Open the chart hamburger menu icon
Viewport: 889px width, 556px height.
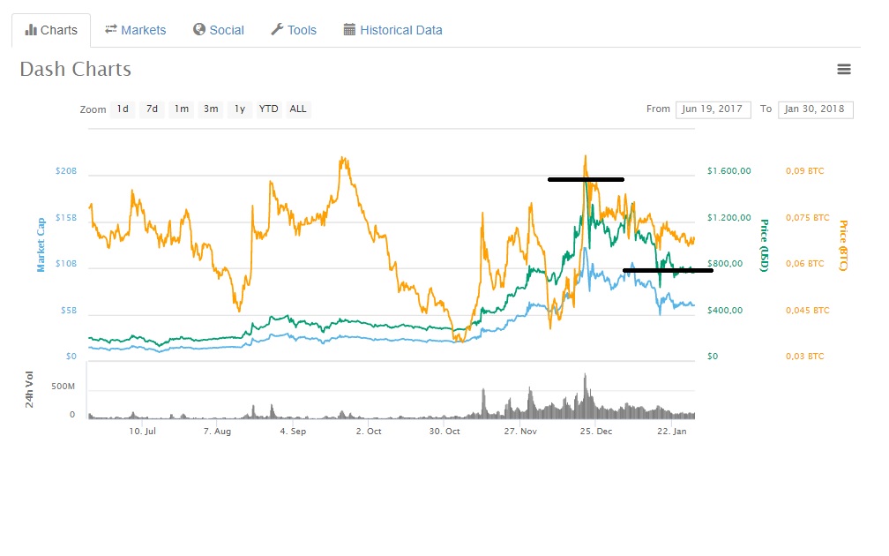click(844, 69)
